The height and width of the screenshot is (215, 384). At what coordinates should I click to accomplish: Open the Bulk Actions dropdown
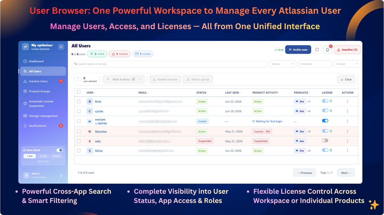[124, 80]
